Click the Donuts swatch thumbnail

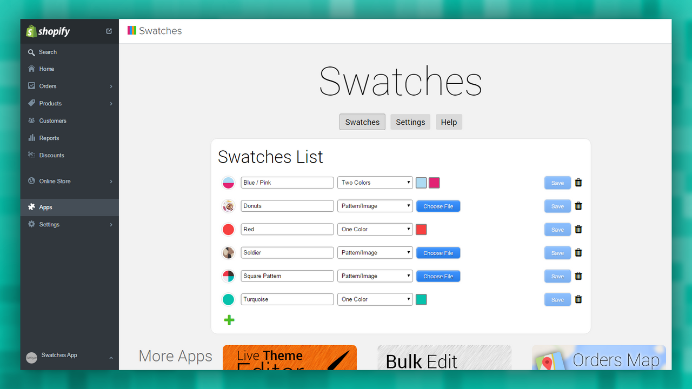tap(228, 206)
